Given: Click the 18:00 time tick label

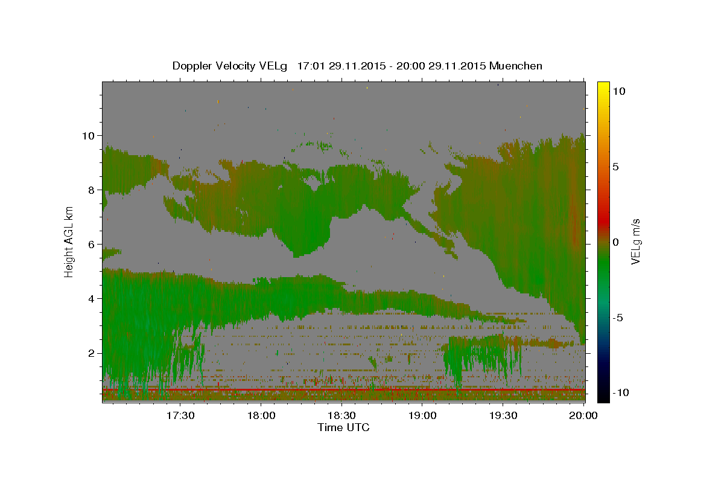Looking at the screenshot, I should click(261, 415).
